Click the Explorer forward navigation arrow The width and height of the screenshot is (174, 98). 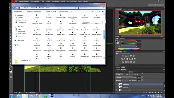pyautogui.click(x=17, y=8)
